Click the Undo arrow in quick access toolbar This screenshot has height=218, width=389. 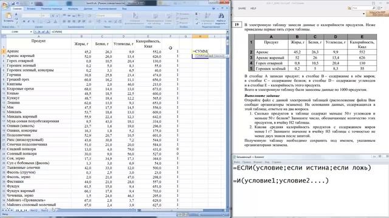17,3
